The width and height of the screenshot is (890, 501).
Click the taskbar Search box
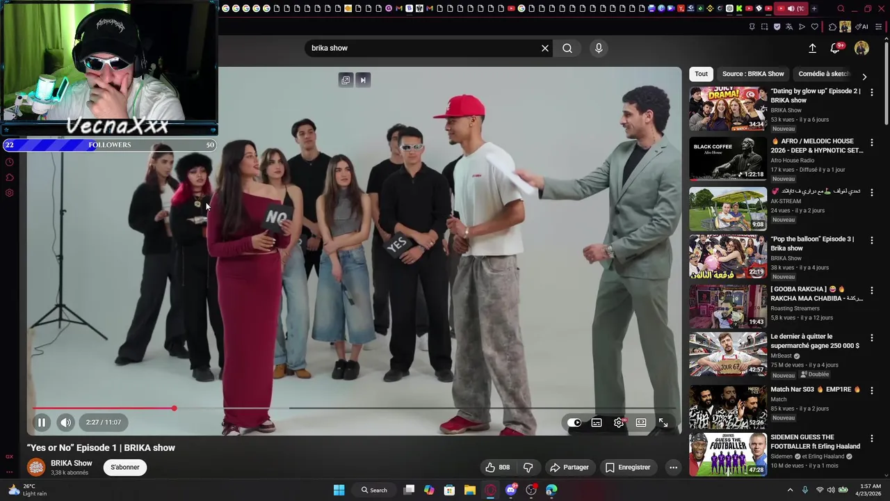(374, 490)
